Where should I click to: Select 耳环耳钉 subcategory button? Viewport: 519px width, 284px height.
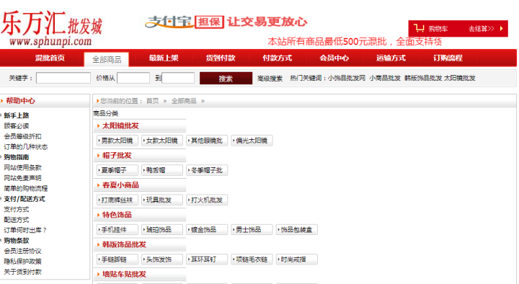coord(207,259)
